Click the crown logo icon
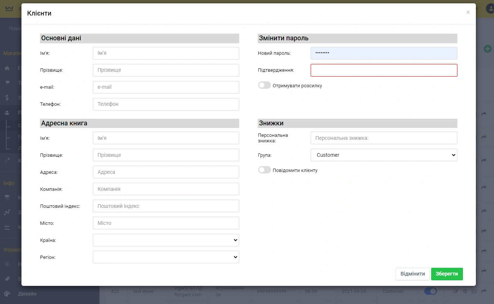Viewport: 494px width, 304px height. click(x=9, y=9)
